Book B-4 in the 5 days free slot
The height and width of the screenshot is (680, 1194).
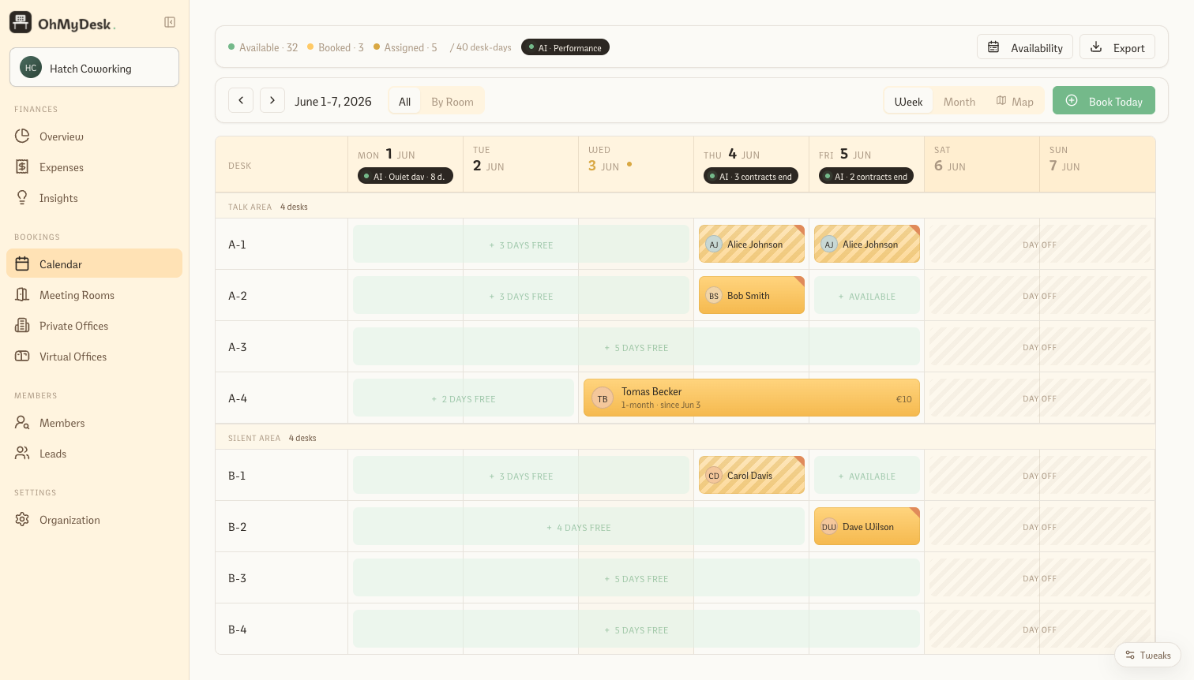tap(636, 629)
